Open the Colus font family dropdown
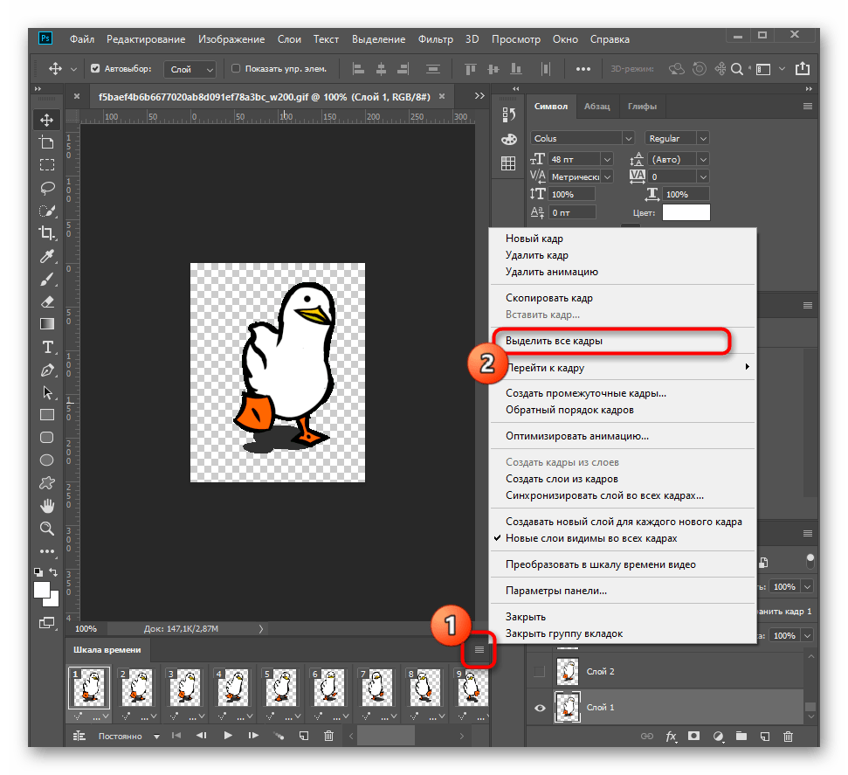Viewport: 848px width, 775px height. click(x=628, y=138)
